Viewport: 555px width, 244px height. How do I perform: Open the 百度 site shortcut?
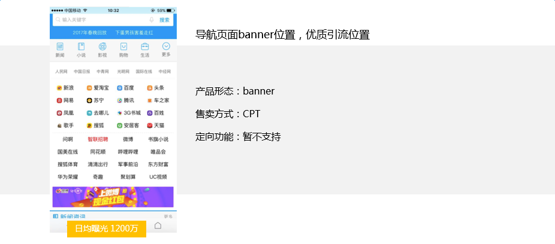(x=126, y=88)
